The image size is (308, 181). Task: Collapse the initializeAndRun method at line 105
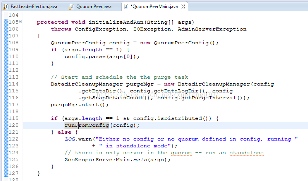[21, 22]
